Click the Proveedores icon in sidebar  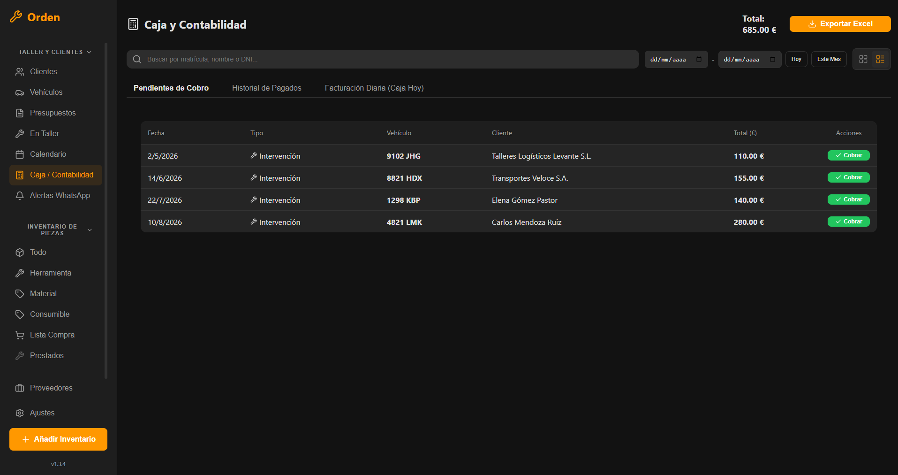20,388
